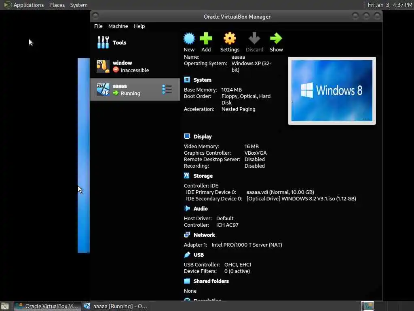Click the show desktop icon in bottom panel
This screenshot has height=311, width=414.
(5, 306)
